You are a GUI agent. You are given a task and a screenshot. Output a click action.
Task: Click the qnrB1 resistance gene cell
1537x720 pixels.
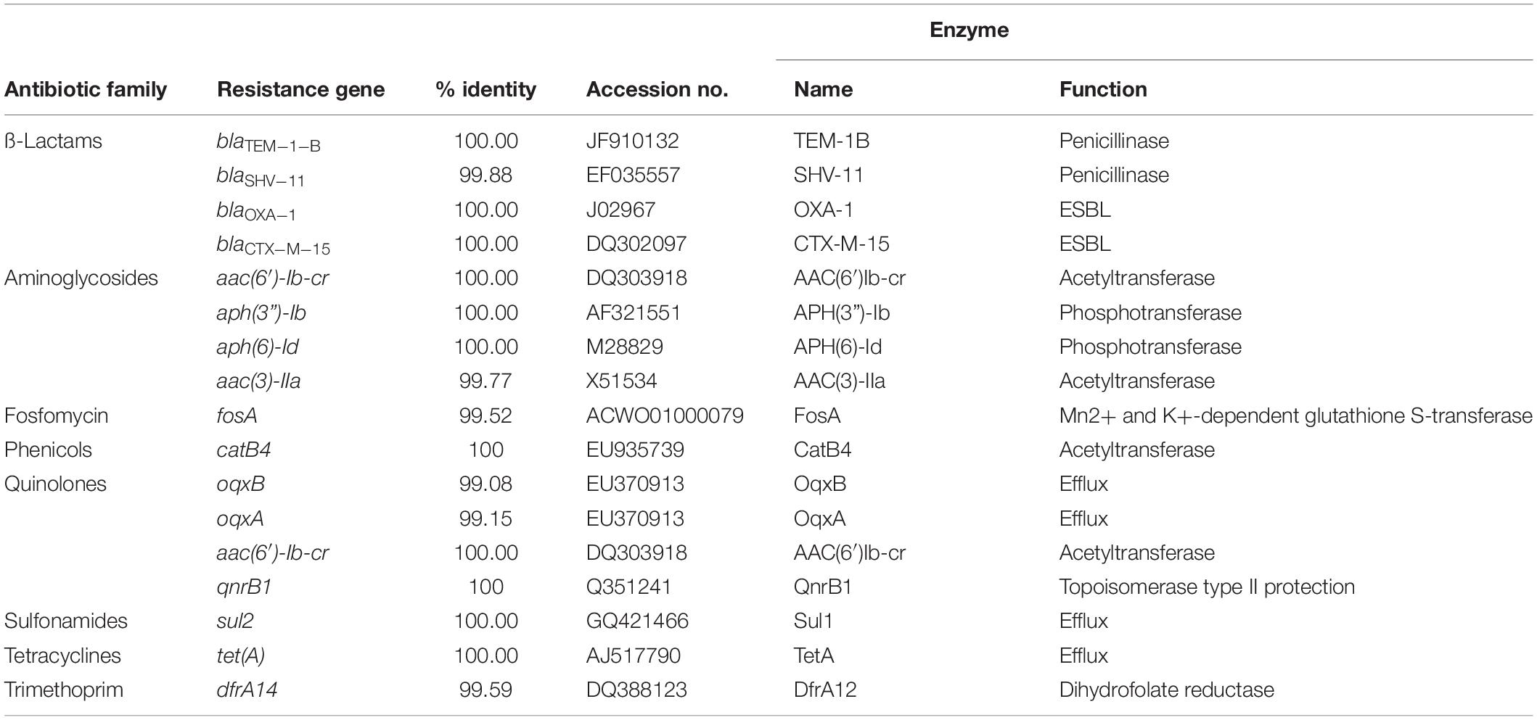click(x=244, y=587)
